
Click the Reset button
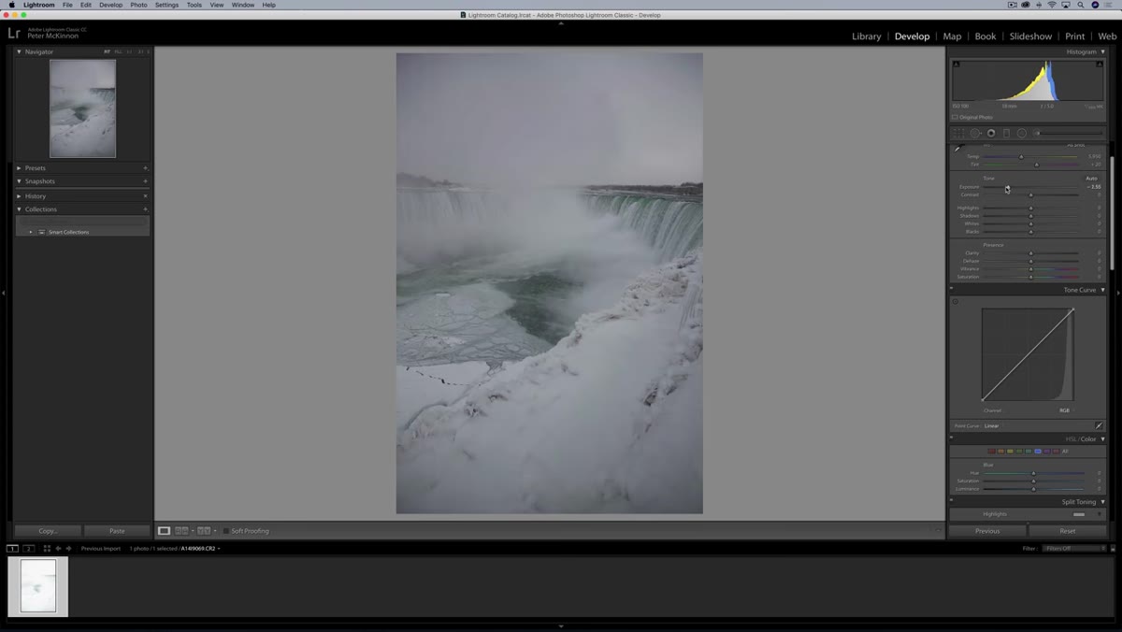[x=1067, y=531]
